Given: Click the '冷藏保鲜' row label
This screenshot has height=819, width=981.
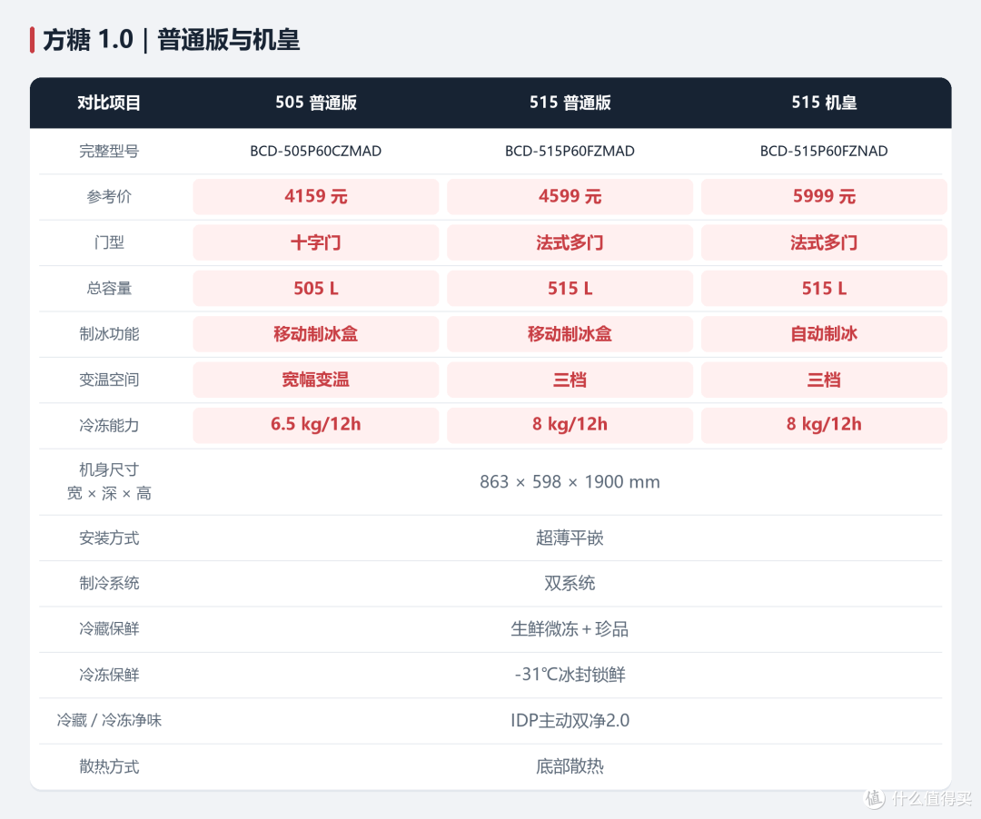Looking at the screenshot, I should pyautogui.click(x=109, y=629).
